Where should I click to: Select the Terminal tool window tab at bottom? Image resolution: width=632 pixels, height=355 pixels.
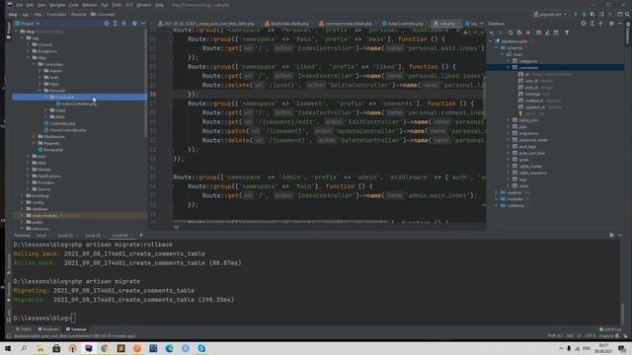click(x=76, y=329)
